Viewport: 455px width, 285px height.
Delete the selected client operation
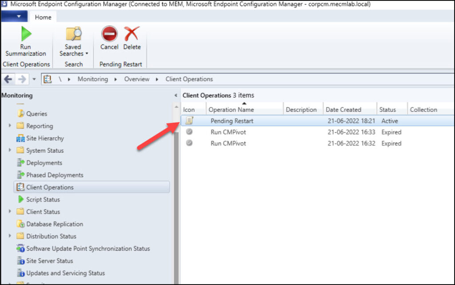(x=132, y=38)
